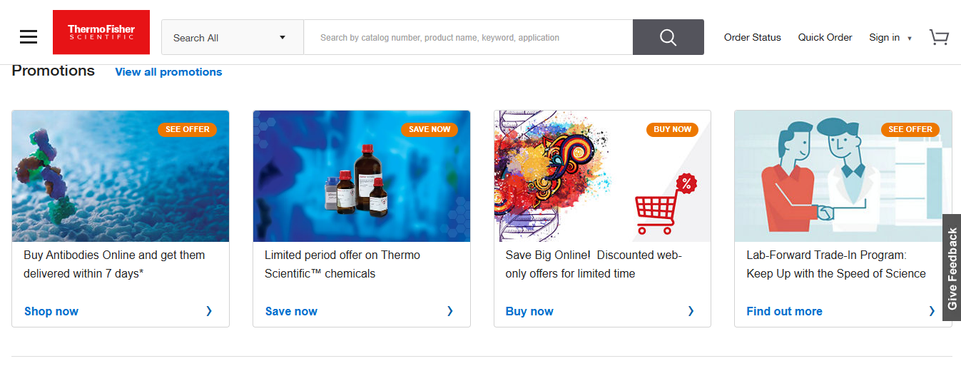The width and height of the screenshot is (961, 376).
Task: Expand the Search All category dropdown
Action: 233,38
